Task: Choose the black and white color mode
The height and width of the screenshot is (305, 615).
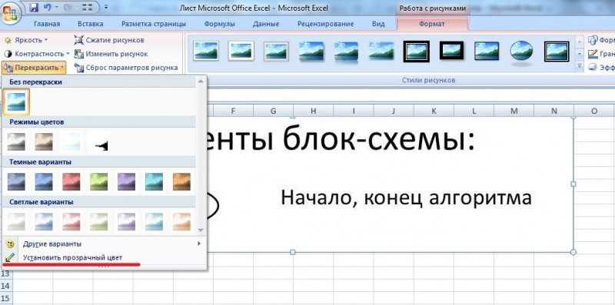Action: tap(99, 142)
